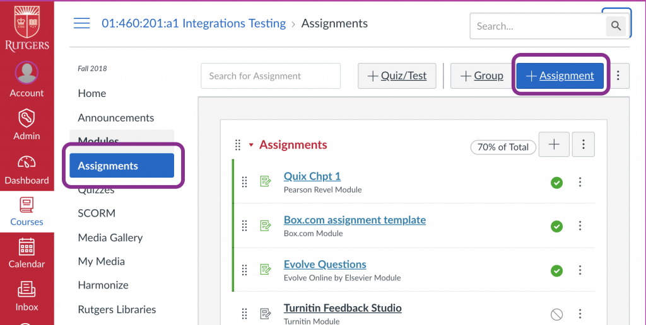The width and height of the screenshot is (646, 325).
Task: Click assignment icon next to Turnitin Feedback Studio
Action: click(x=266, y=314)
